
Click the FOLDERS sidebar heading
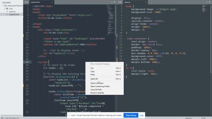(x=6, y=3)
